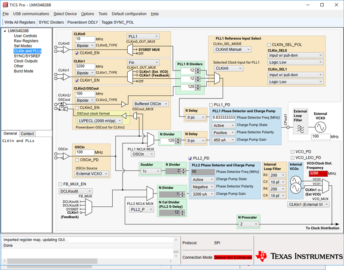Collapse the LMK04828B tree node
344x270 pixels.
click(x=5, y=31)
